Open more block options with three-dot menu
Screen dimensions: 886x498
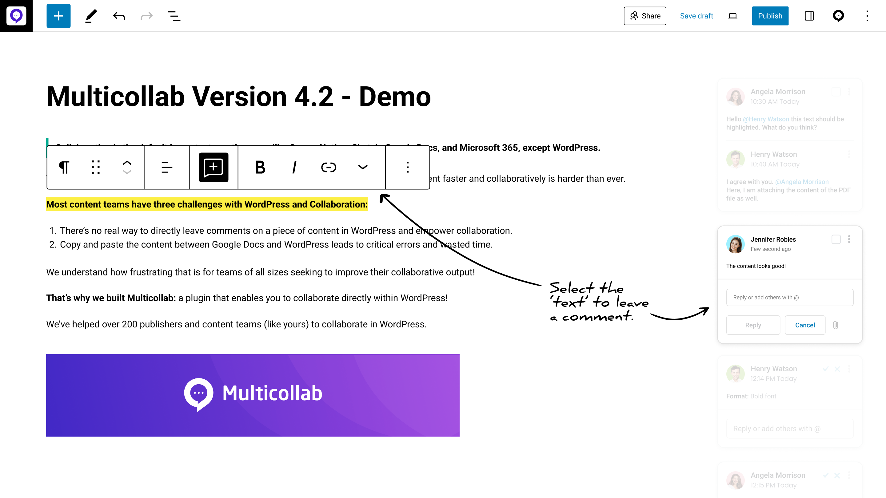point(407,167)
